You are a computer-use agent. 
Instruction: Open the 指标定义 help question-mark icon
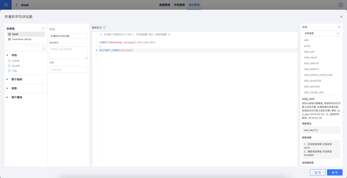pos(104,28)
